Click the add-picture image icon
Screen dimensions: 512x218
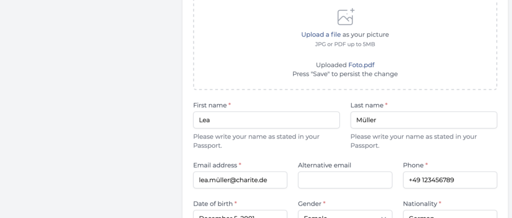point(345,17)
